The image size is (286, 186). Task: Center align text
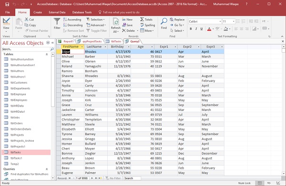pyautogui.click(x=242, y=29)
